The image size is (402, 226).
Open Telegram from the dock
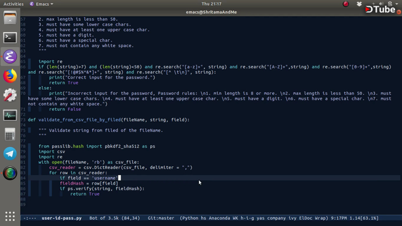pos(10,154)
